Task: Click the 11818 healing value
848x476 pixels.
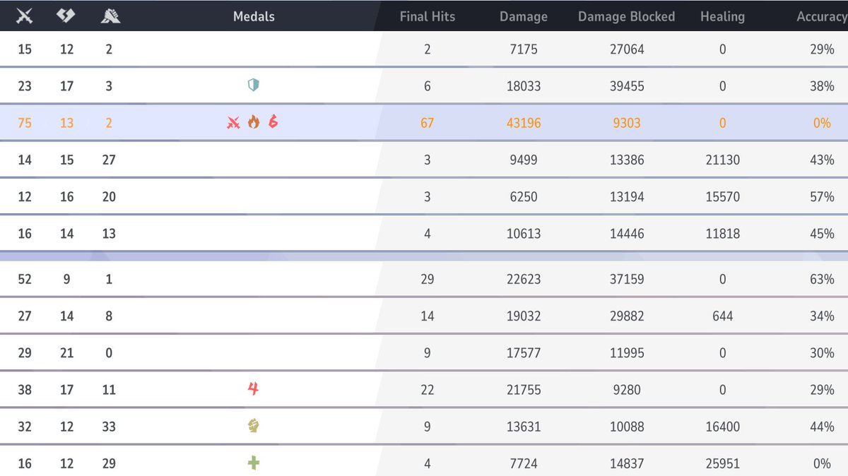Action: 722,233
